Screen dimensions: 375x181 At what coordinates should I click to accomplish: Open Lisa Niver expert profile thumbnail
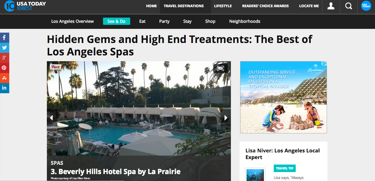255,174
